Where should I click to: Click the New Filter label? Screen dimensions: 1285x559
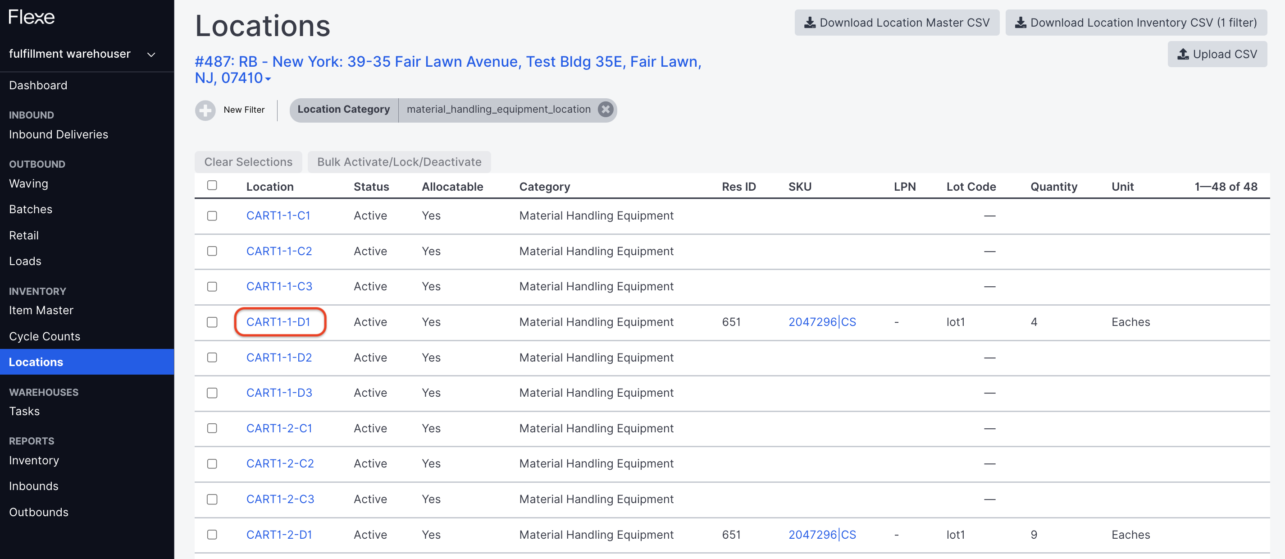pyautogui.click(x=244, y=110)
